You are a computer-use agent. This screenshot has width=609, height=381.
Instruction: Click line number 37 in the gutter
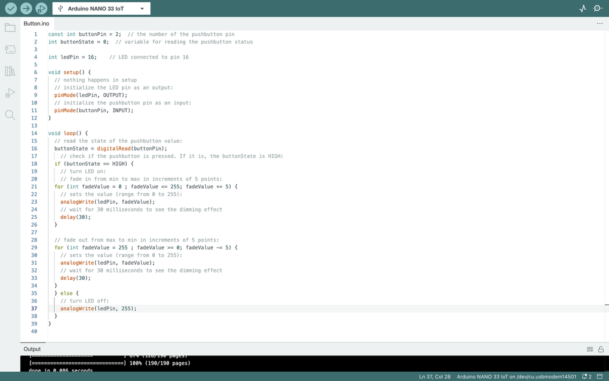click(34, 308)
